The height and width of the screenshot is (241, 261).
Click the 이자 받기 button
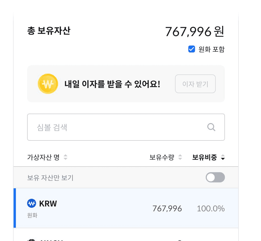pyautogui.click(x=195, y=84)
